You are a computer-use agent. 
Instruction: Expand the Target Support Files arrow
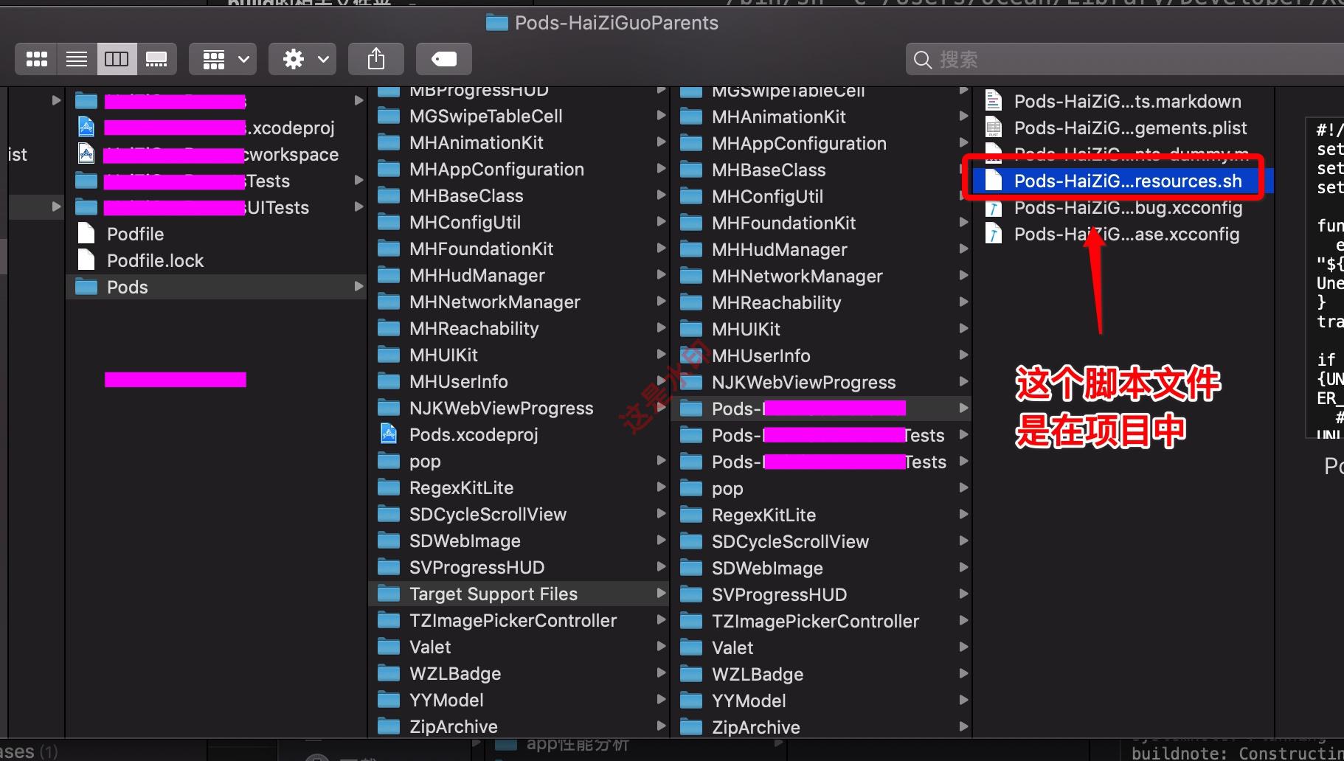[x=661, y=594]
